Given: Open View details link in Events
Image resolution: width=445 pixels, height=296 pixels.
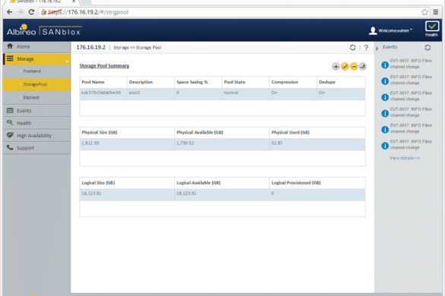Looking at the screenshot, I should (x=405, y=158).
